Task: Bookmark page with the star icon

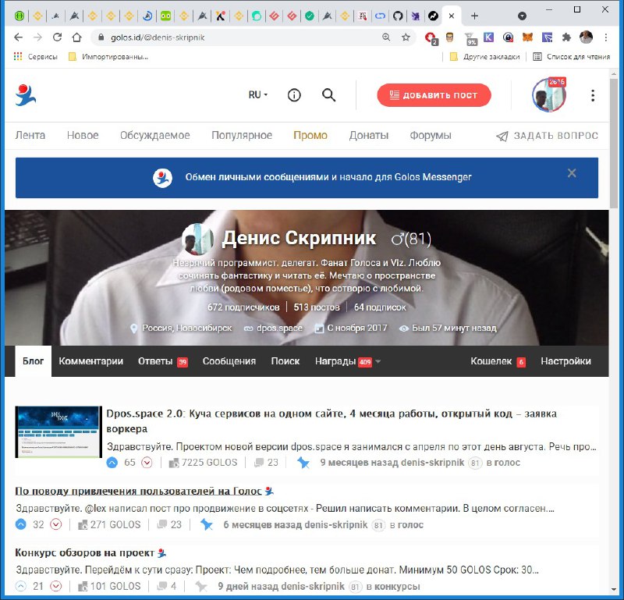Action: (x=406, y=37)
